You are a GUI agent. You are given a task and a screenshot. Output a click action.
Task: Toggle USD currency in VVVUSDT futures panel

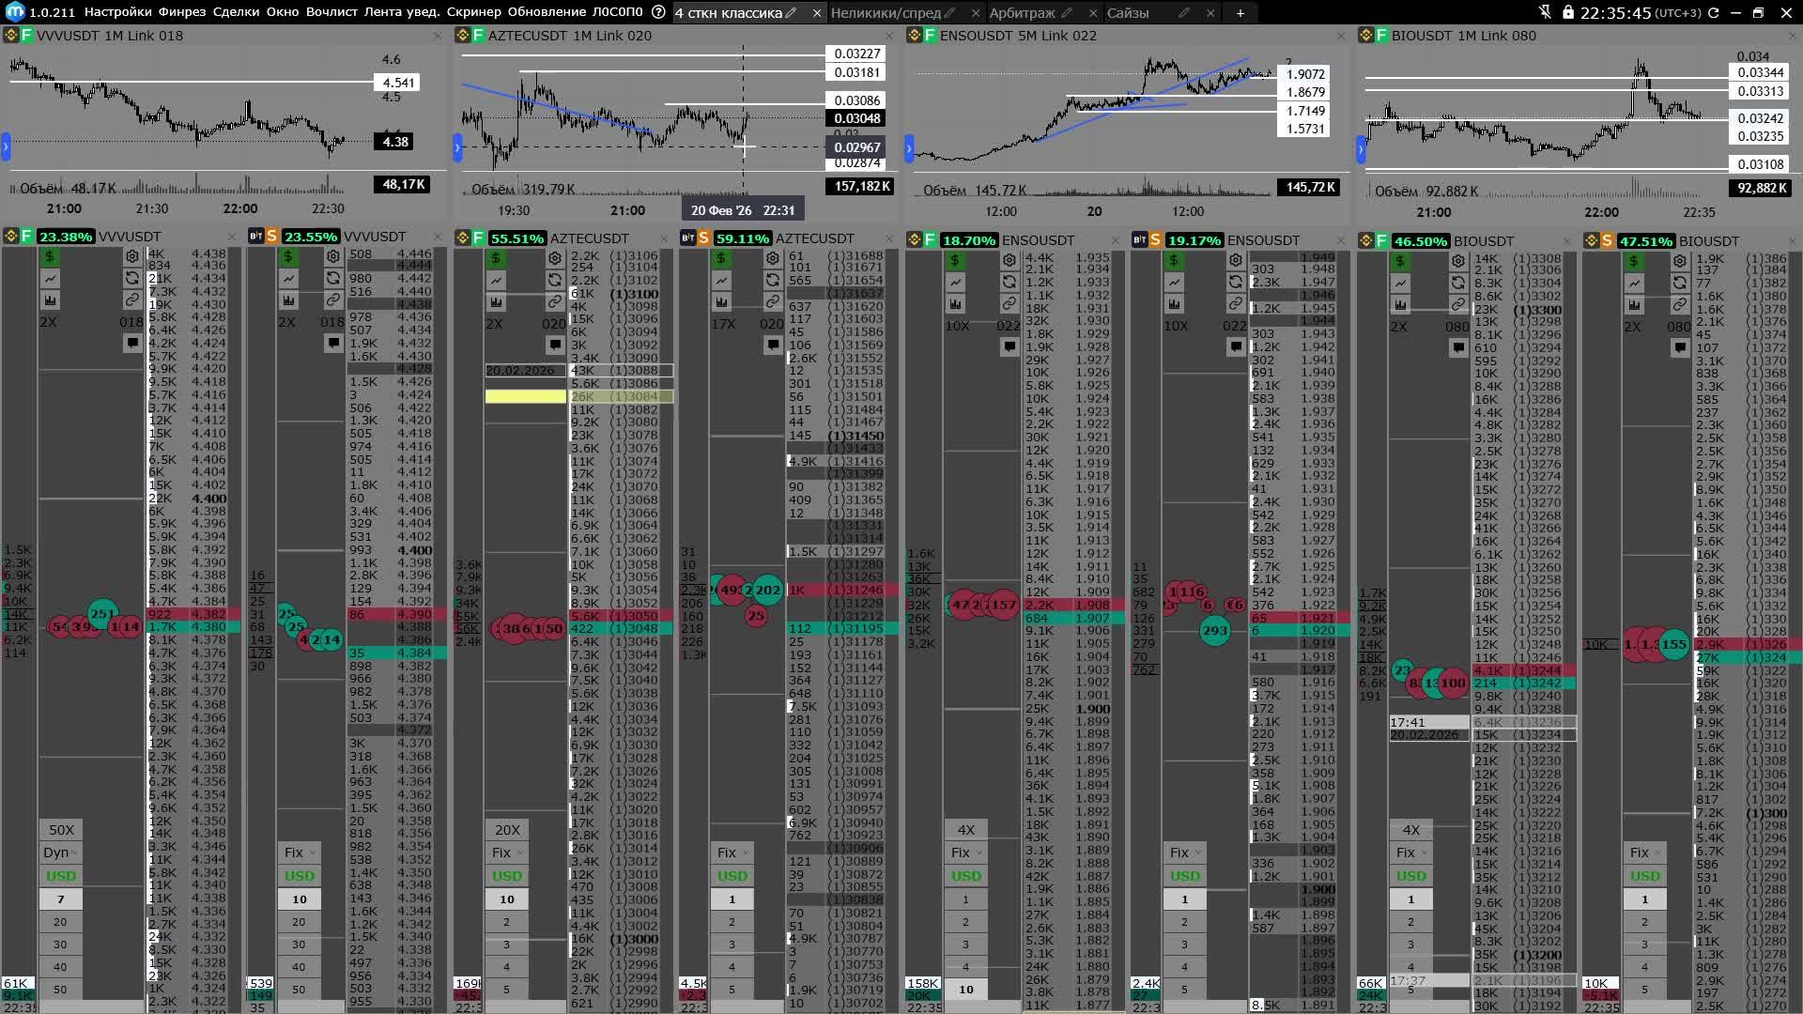click(x=61, y=876)
